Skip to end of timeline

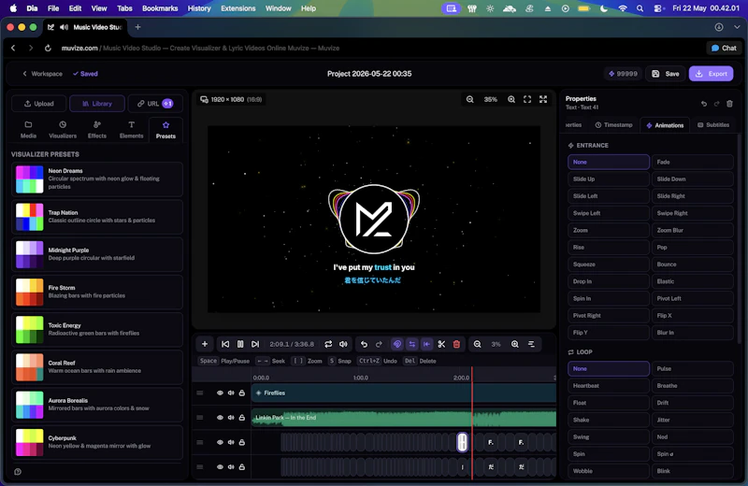click(x=255, y=344)
